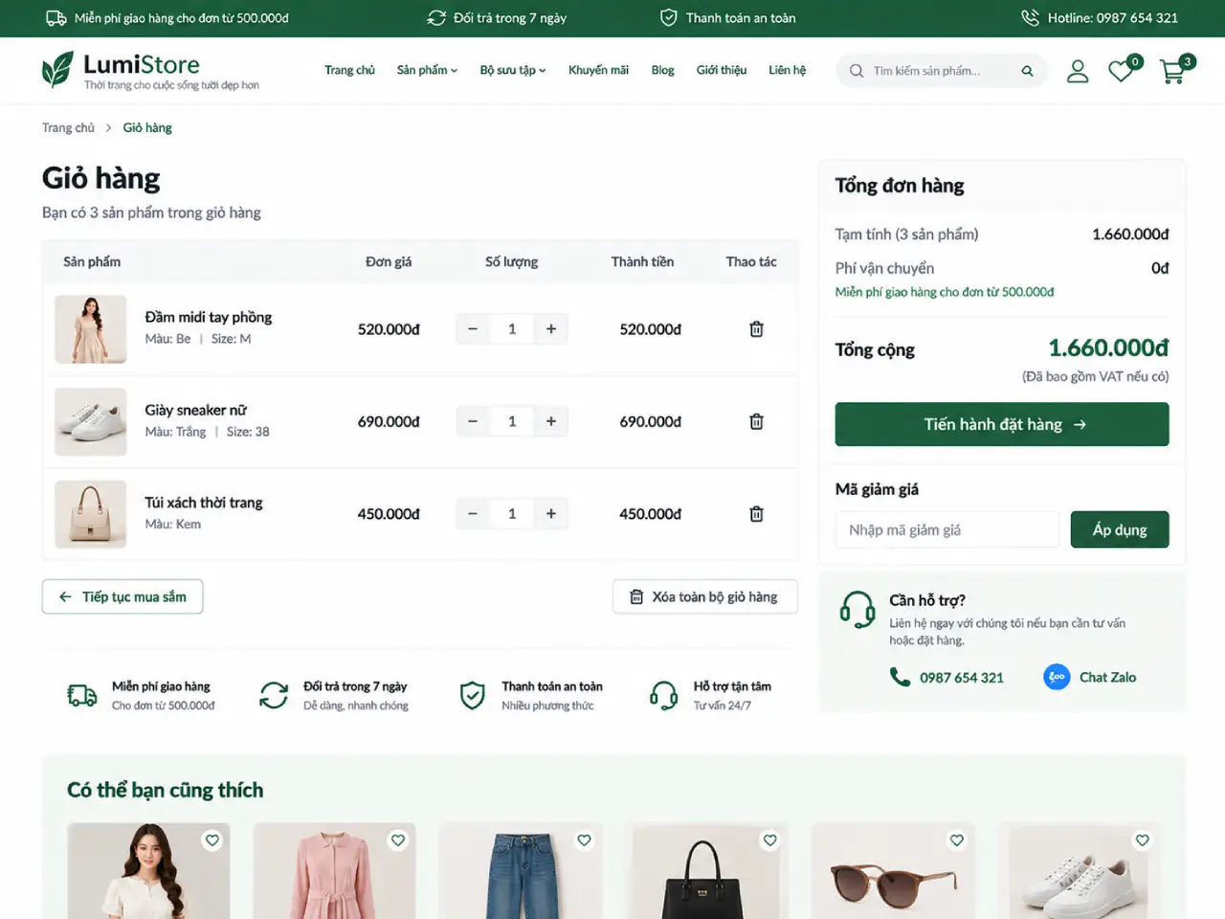Click the search magnifier submit icon
The image size is (1225, 919).
[x=1027, y=71]
